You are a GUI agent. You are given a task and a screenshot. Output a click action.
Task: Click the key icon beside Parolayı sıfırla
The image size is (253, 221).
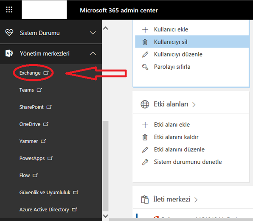(x=145, y=67)
